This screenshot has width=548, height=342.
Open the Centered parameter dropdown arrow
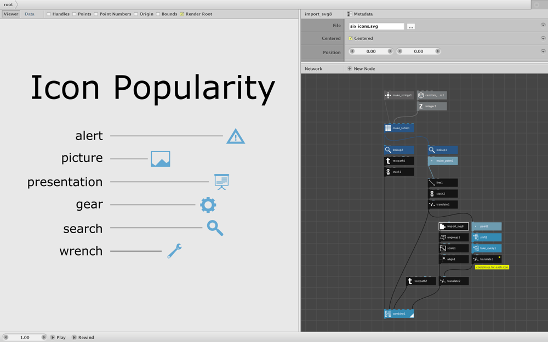tap(543, 38)
